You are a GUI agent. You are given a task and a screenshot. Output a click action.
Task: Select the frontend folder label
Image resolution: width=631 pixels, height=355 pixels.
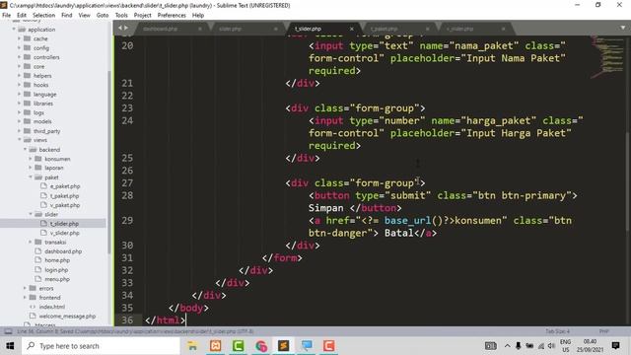coord(49,298)
